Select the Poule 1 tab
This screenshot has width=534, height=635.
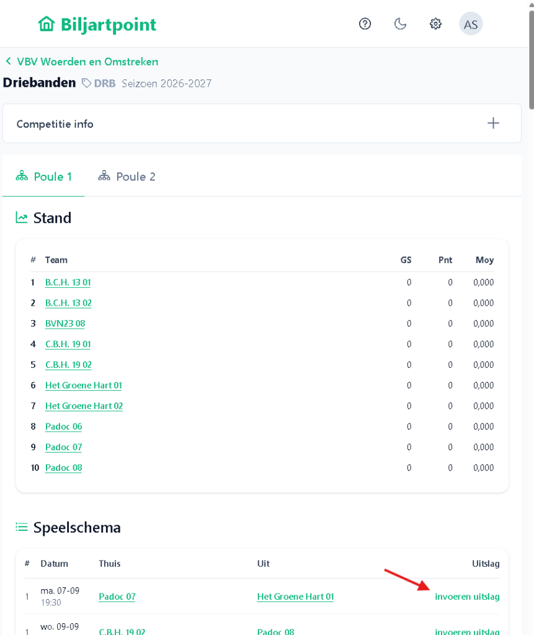[44, 177]
